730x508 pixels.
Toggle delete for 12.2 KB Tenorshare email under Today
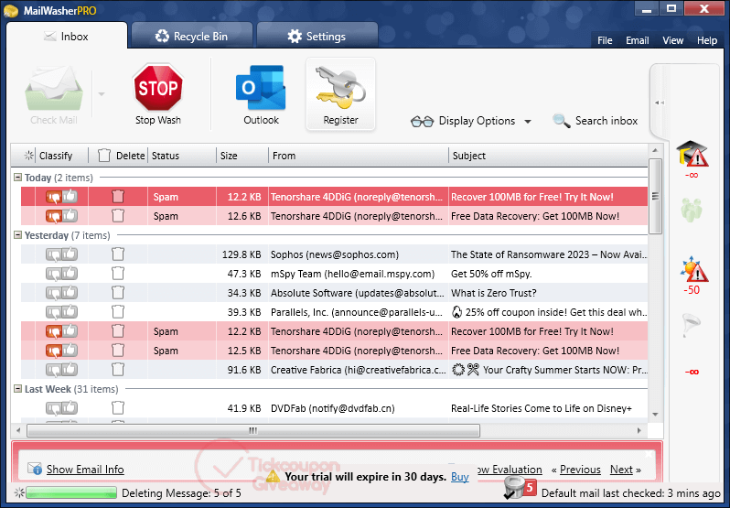118,197
